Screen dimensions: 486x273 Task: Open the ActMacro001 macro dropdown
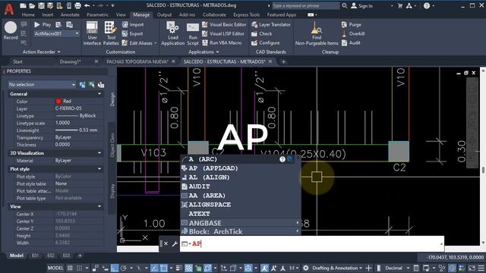pos(77,33)
